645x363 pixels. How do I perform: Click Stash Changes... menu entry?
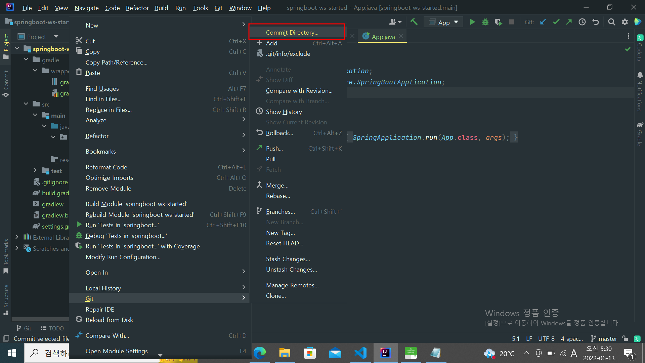[288, 259]
